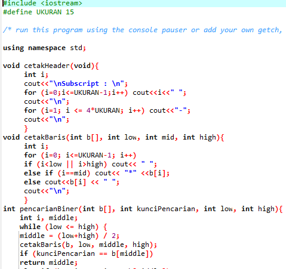Click the 'middle = (low+high) / 2;' line
Screen dimensions: 286x269
[69, 236]
